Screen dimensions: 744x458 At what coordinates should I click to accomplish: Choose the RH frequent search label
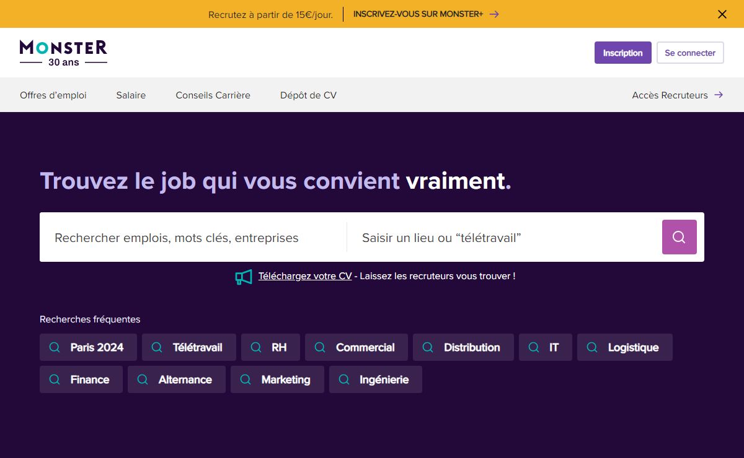pyautogui.click(x=279, y=347)
